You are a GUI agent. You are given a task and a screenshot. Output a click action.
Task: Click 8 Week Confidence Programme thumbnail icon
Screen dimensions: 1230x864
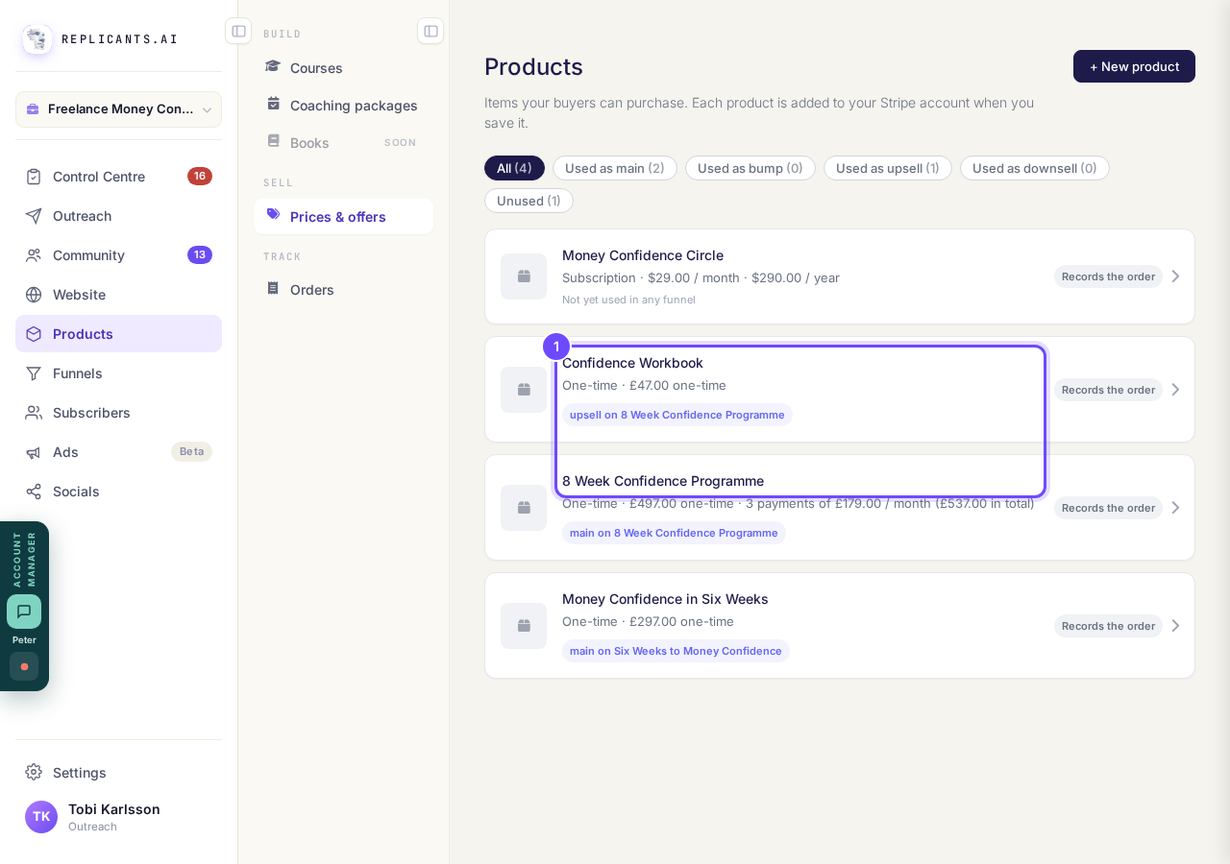(x=524, y=508)
